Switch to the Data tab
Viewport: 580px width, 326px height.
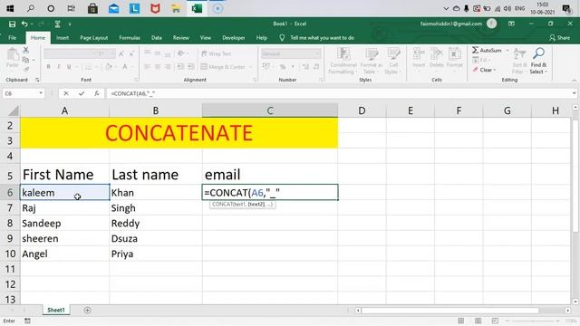click(x=157, y=38)
